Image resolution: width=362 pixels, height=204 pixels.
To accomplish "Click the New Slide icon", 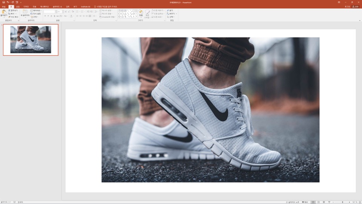I will coord(25,12).
